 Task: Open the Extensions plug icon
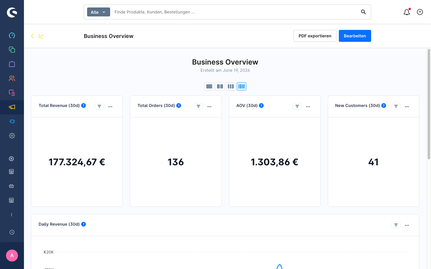click(x=12, y=121)
